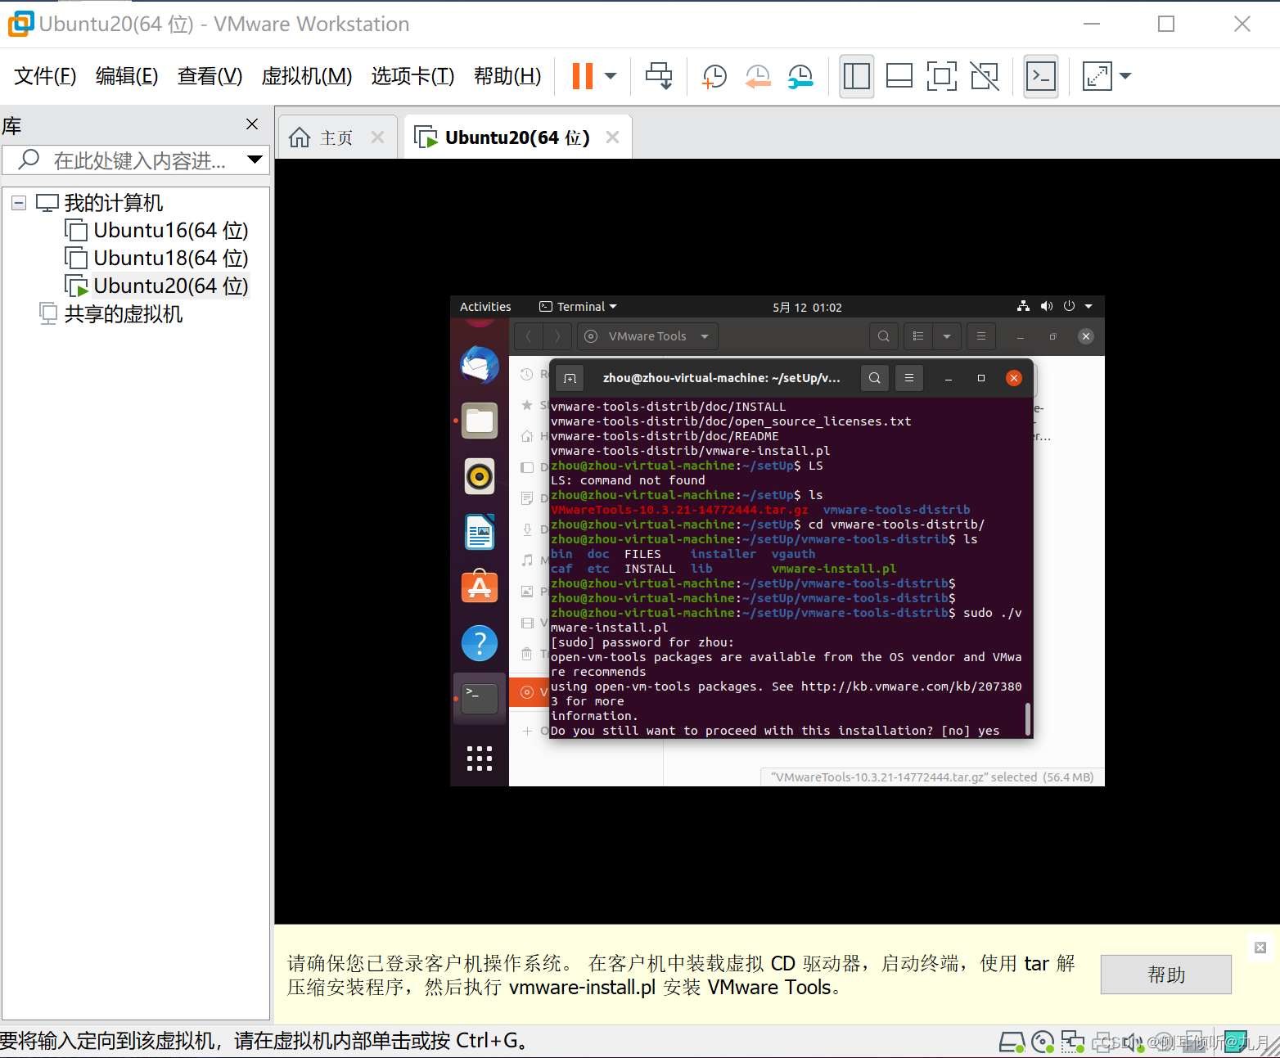Close the 主页 tab
This screenshot has height=1058, width=1280.
(377, 137)
